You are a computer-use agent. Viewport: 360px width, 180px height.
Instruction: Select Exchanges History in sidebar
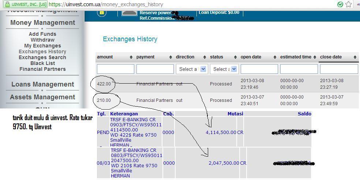coord(42,51)
